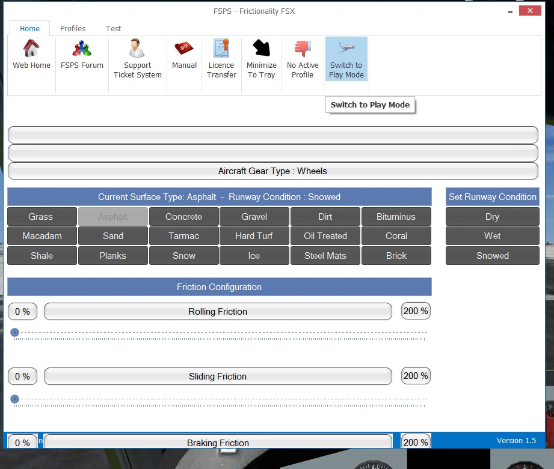Image resolution: width=554 pixels, height=469 pixels.
Task: Click the Sliding Friction slider handle
Action: [x=15, y=399]
